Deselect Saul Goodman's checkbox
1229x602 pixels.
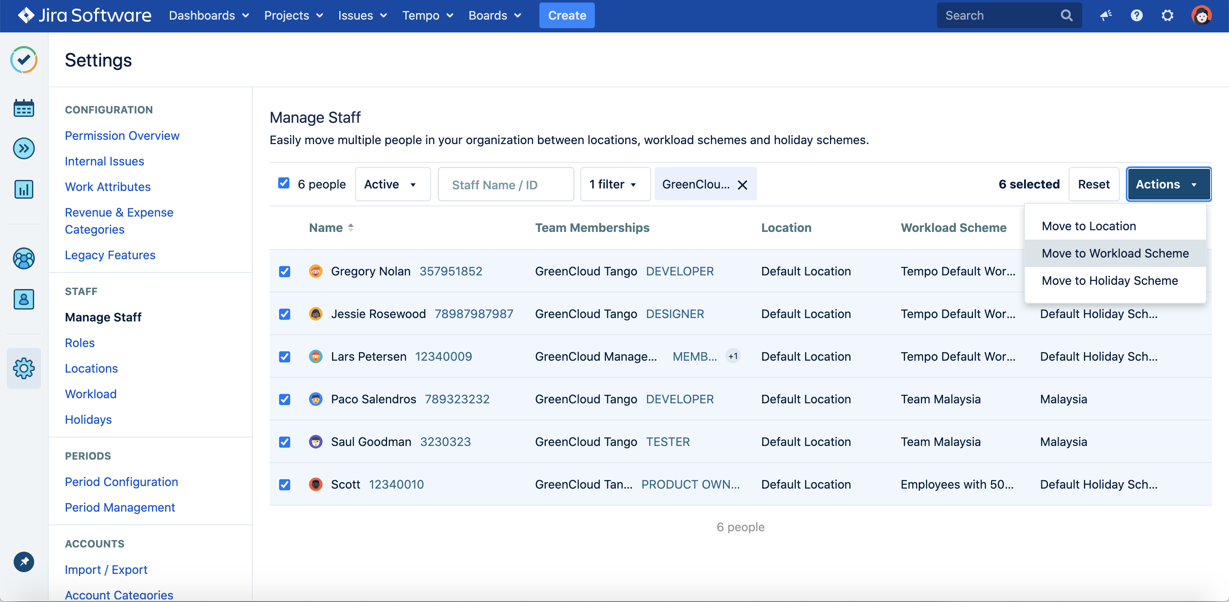pos(284,442)
